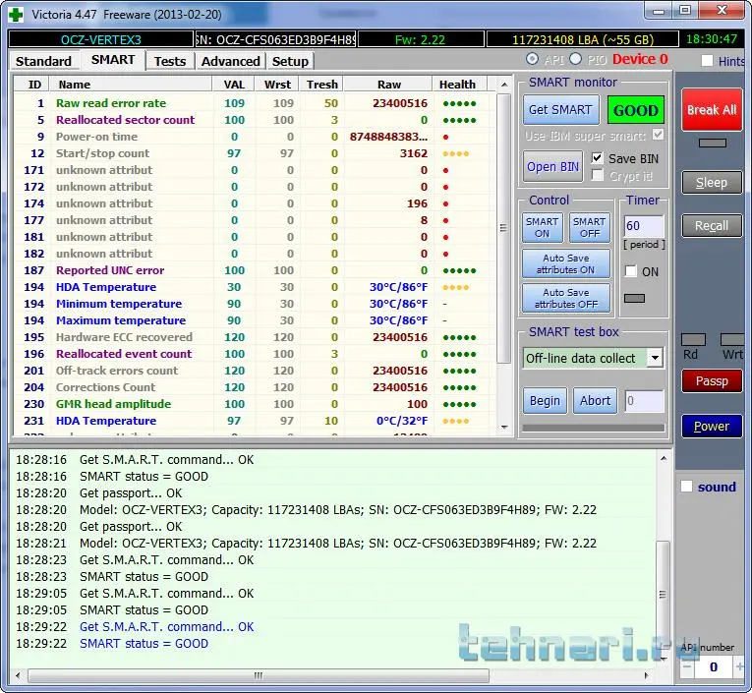Click the SMART test progress bar

[594, 428]
